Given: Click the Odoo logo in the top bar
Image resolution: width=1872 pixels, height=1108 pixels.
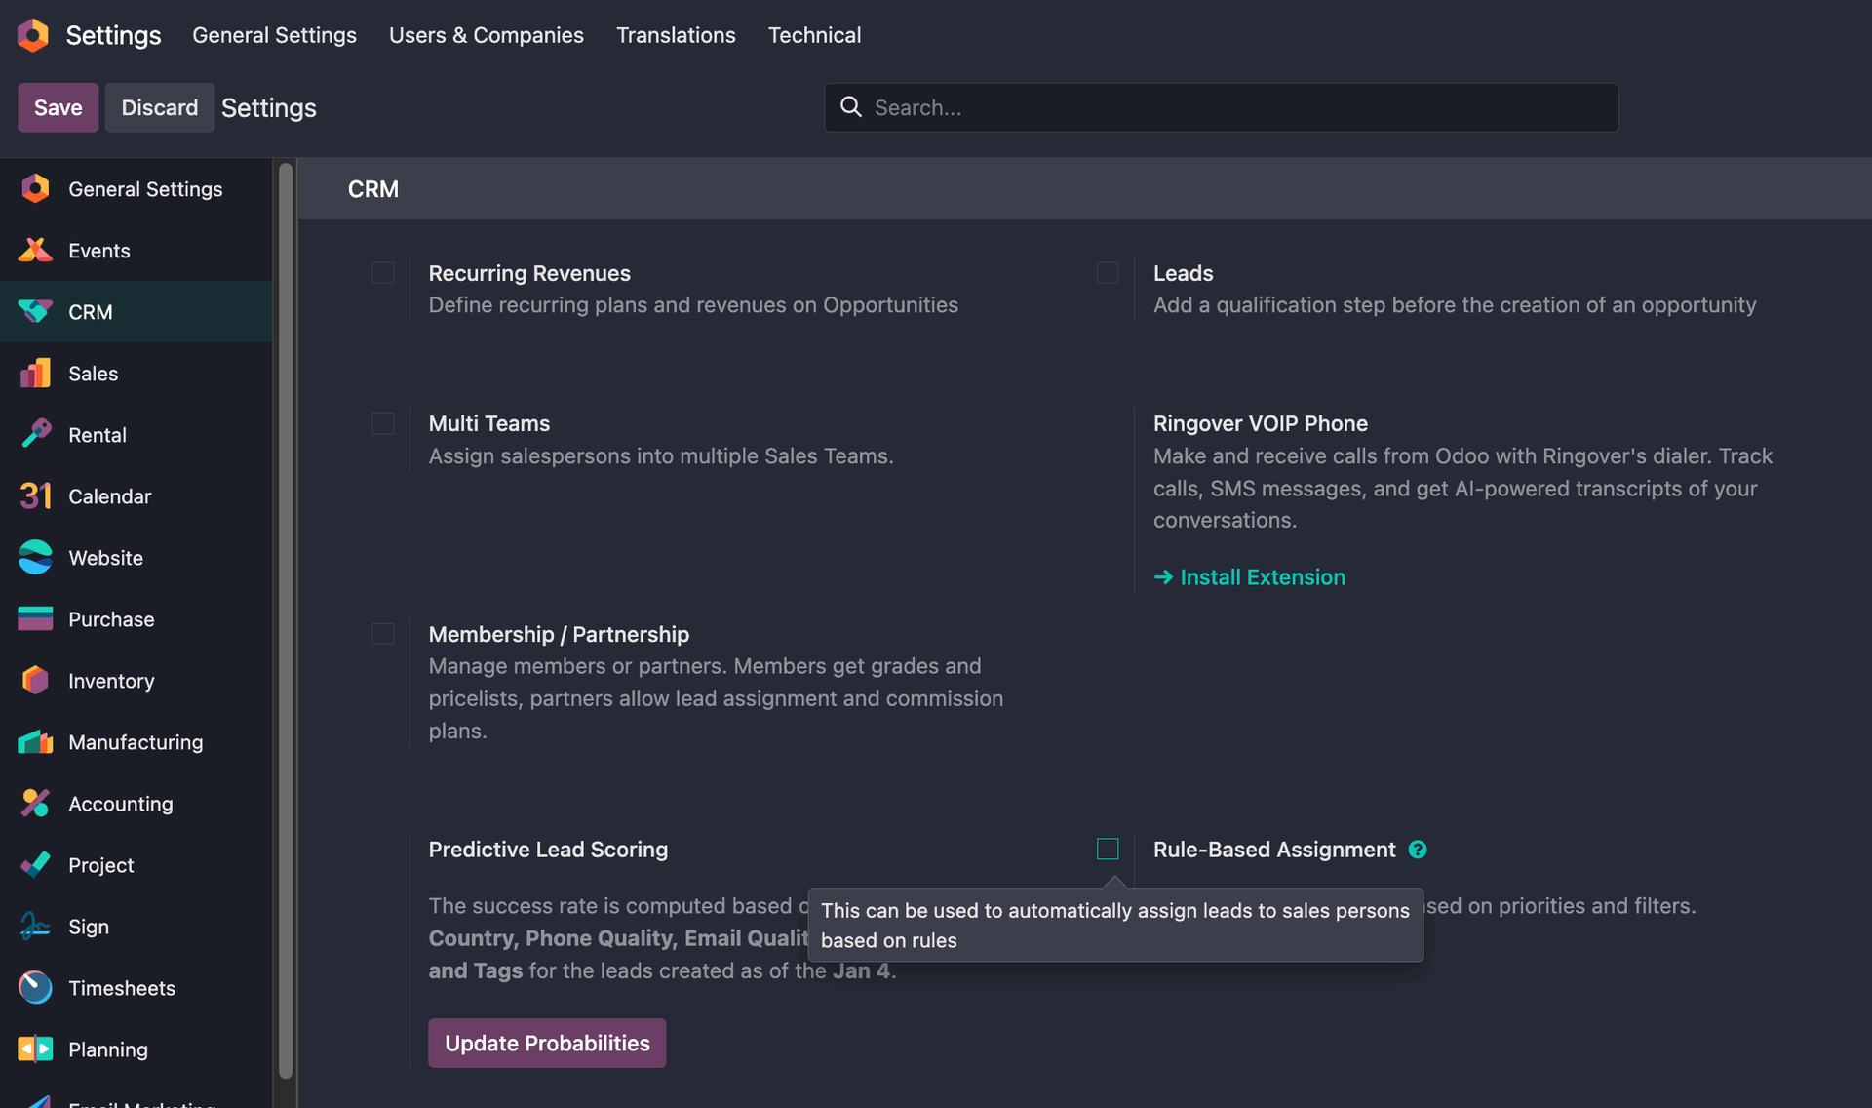Looking at the screenshot, I should [x=32, y=35].
